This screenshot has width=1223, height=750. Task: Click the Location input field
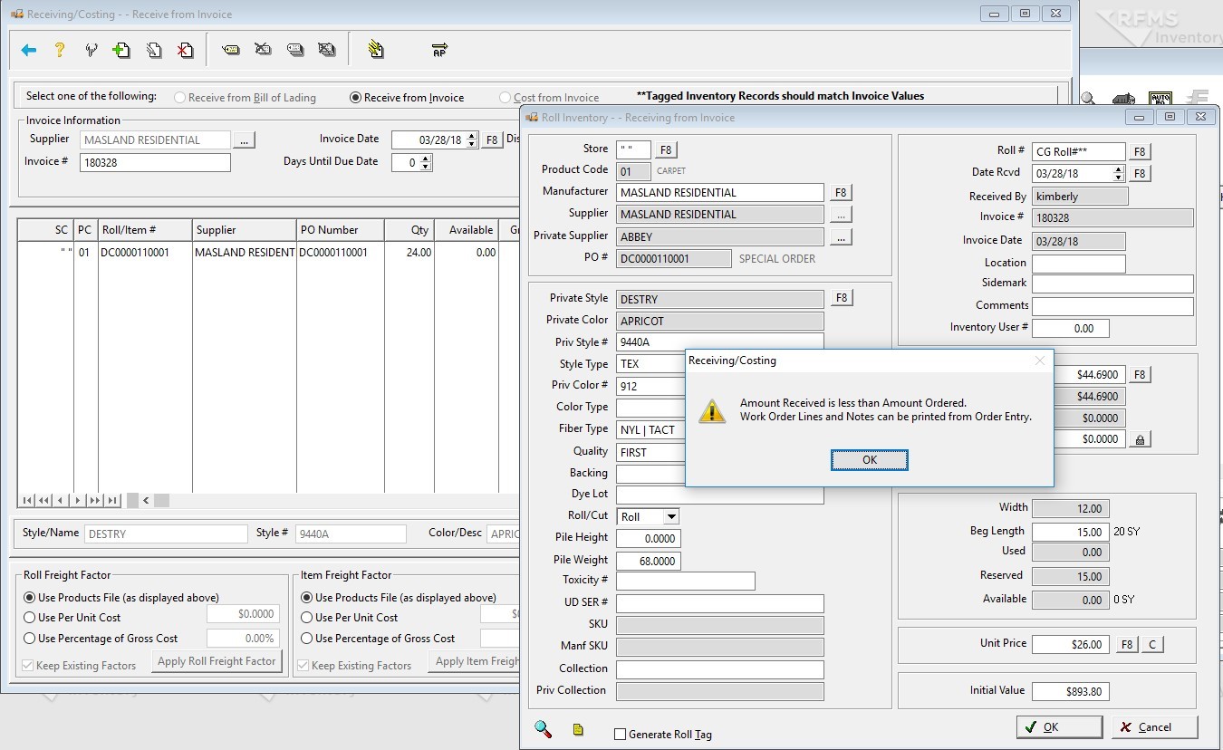coord(1079,264)
